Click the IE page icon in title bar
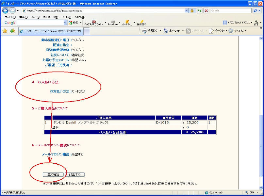264x196 pixels. pyautogui.click(x=3, y=3)
